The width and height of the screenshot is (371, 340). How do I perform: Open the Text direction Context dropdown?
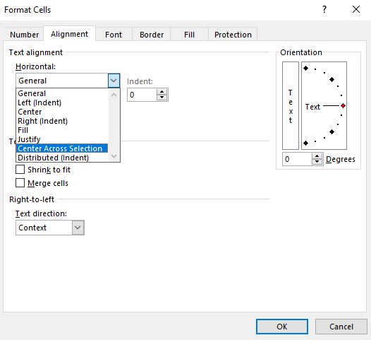click(50, 228)
